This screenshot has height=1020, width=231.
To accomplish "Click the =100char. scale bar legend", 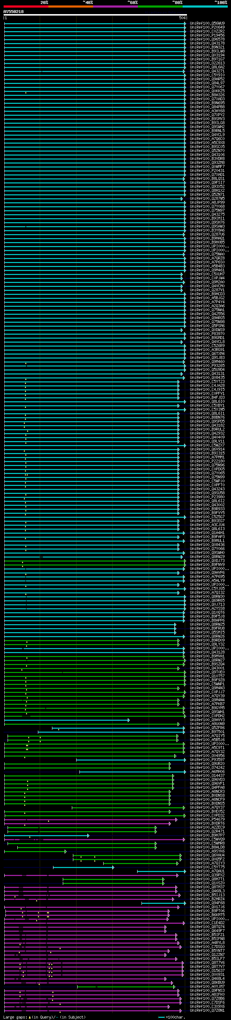I will click(x=171, y=1017).
